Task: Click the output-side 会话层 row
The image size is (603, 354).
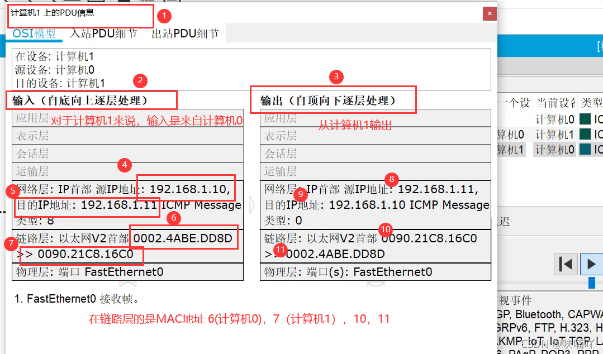Action: 376,154
